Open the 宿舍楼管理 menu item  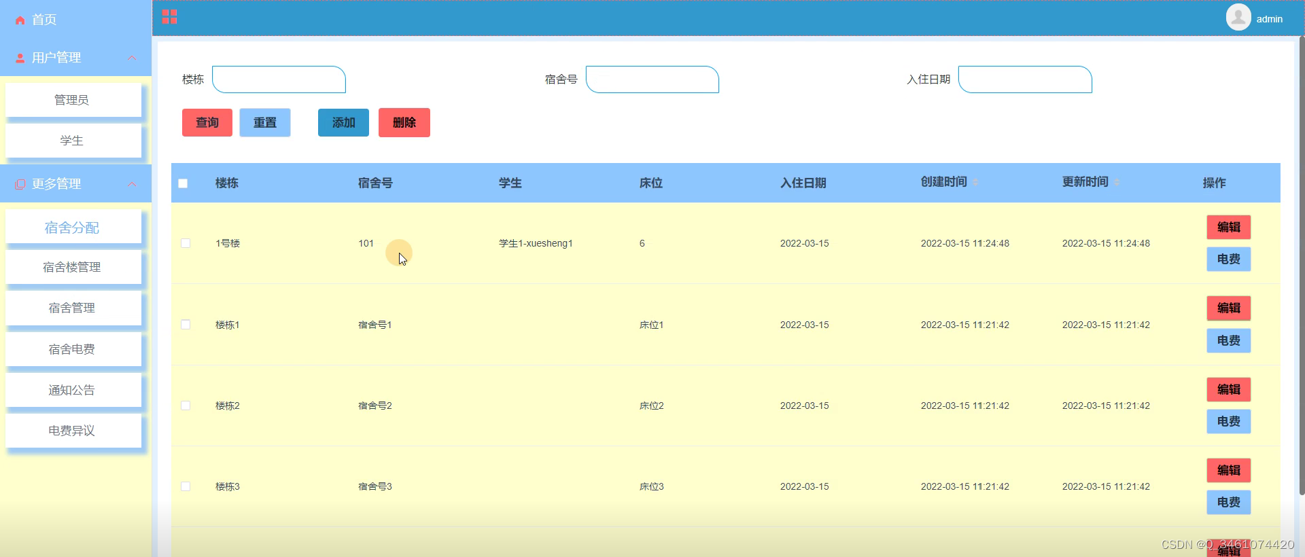click(73, 267)
